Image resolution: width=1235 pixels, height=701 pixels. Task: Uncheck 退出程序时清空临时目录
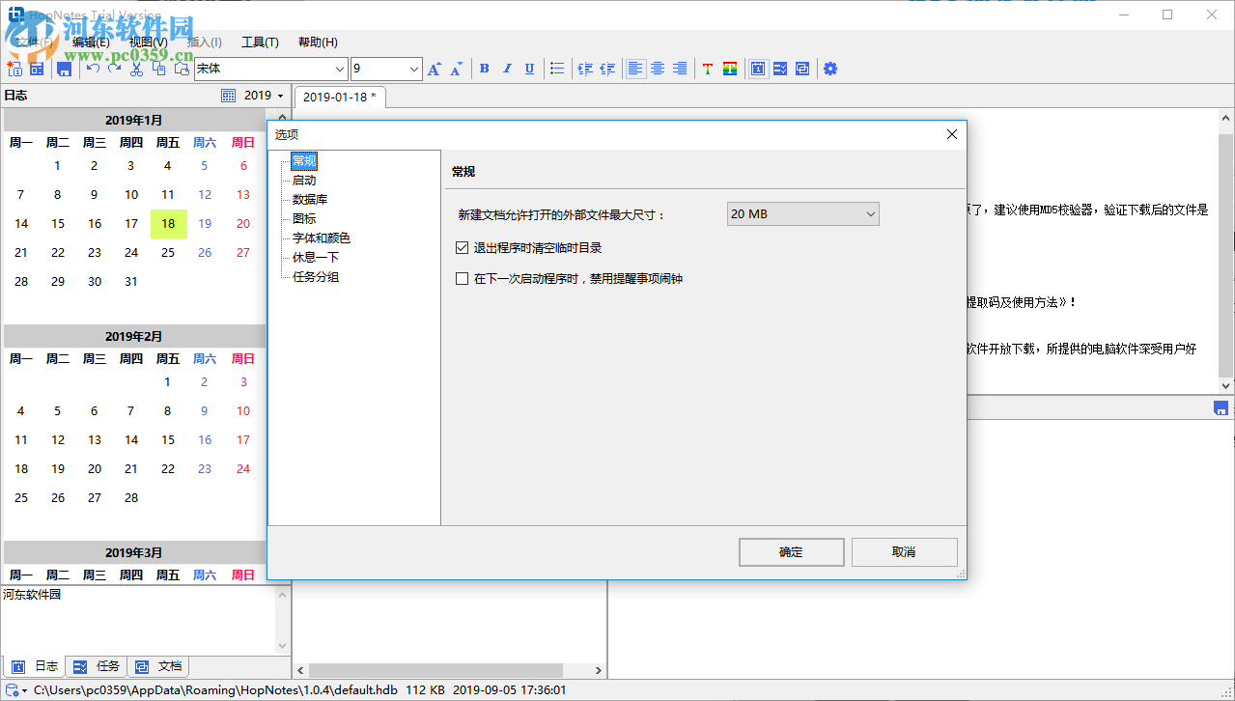pyautogui.click(x=462, y=246)
